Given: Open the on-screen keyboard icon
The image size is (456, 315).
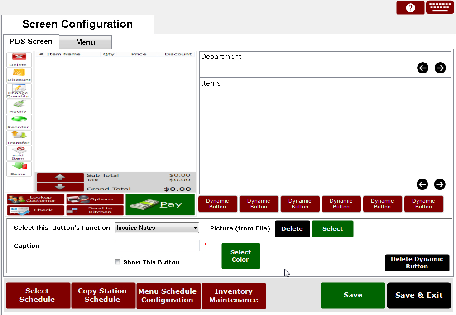Looking at the screenshot, I should click(x=440, y=8).
